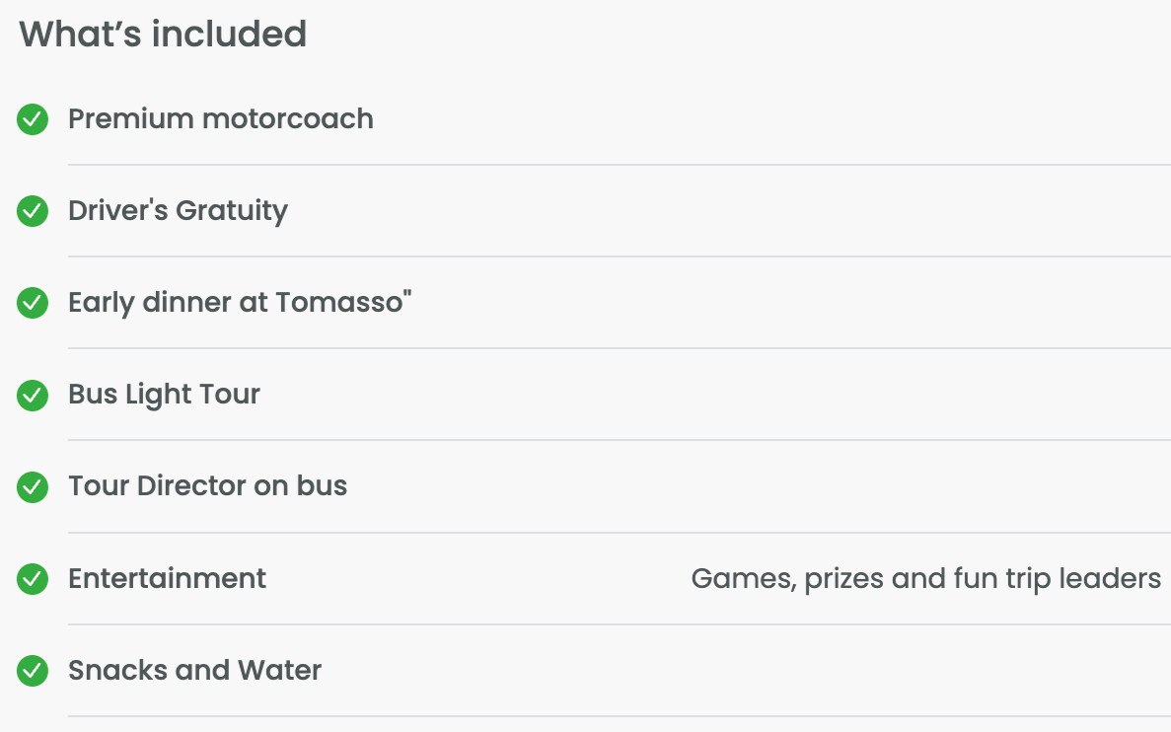The image size is (1171, 732).
Task: Click the green checkmark next to Driver's Gratuity
Action: pos(33,212)
